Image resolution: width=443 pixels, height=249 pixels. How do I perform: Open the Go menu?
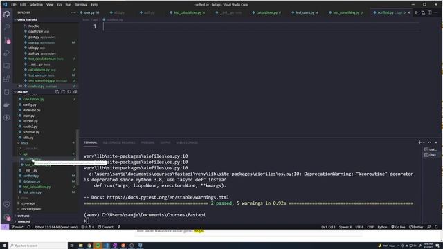click(60, 5)
